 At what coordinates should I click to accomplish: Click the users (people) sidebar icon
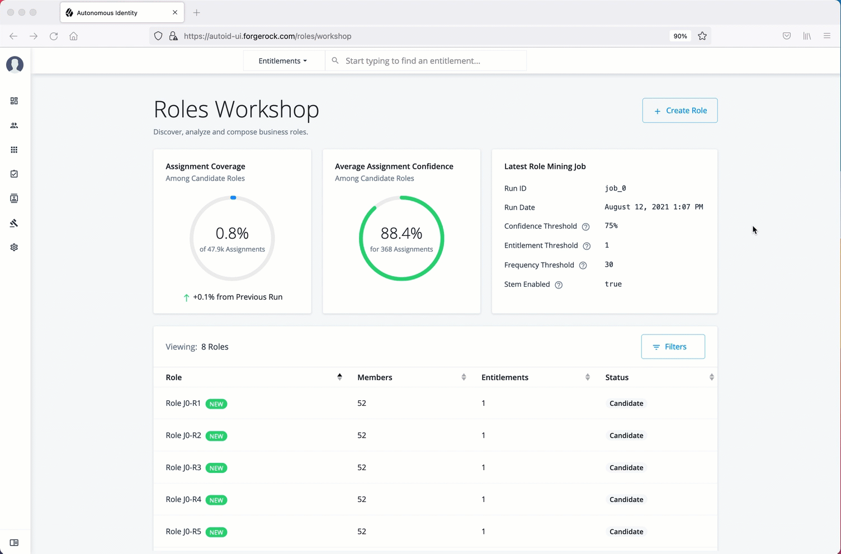click(x=14, y=126)
